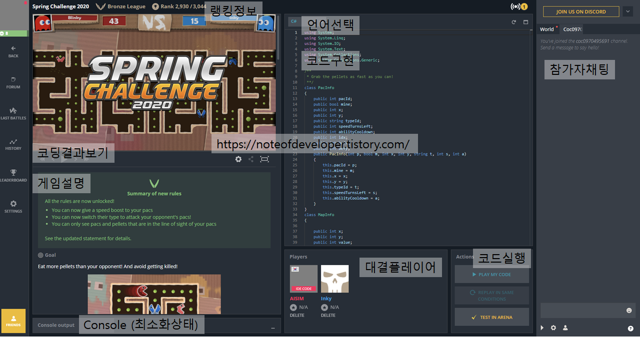Click Blinky's score 43

click(x=114, y=21)
